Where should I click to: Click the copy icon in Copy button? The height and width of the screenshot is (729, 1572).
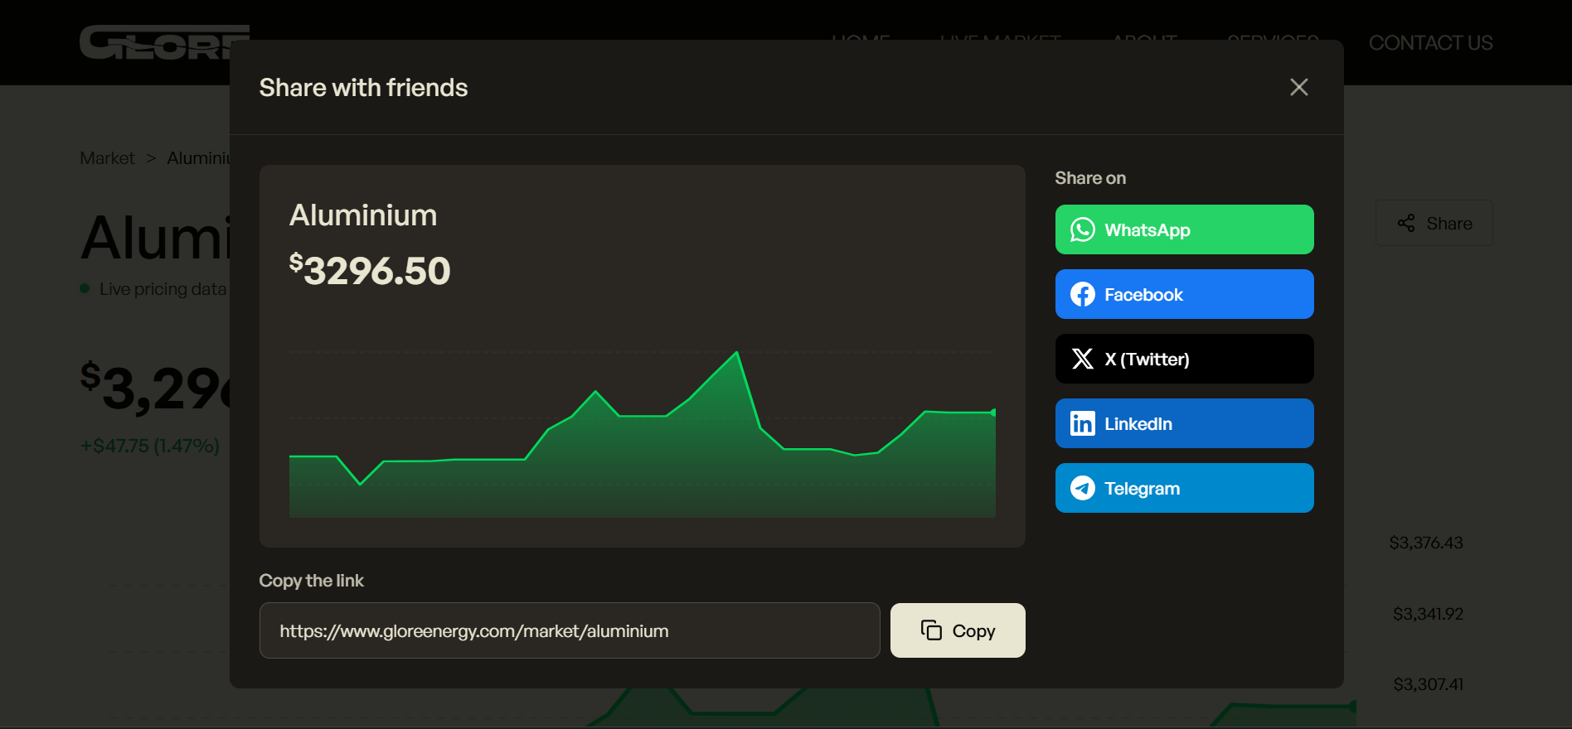931,630
